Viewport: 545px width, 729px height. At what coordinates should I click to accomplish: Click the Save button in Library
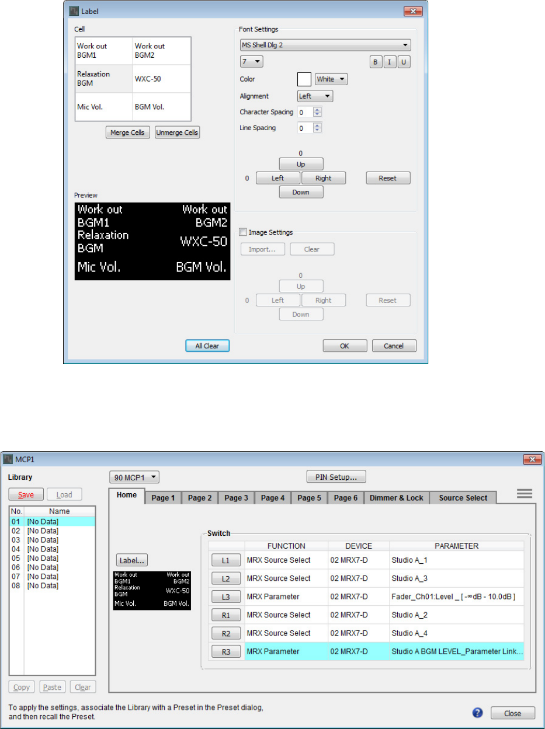26,494
